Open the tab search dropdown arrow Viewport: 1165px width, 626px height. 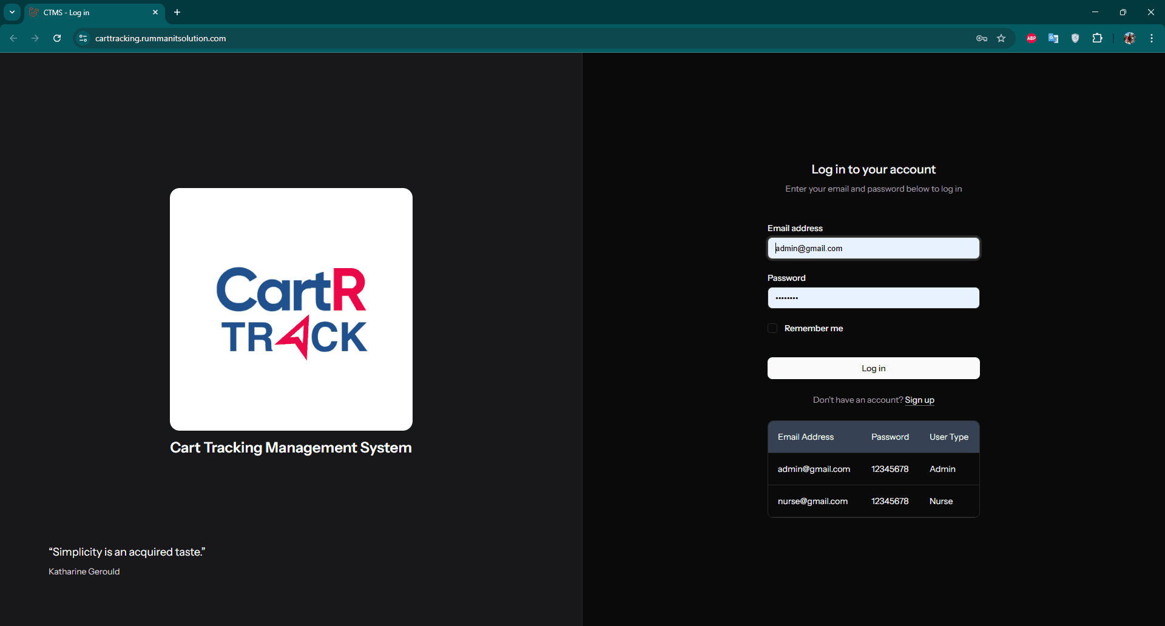(12, 12)
